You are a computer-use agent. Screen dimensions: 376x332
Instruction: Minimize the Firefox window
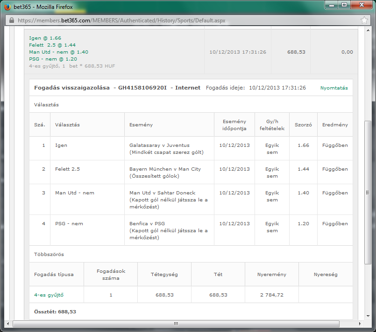pos(332,5)
